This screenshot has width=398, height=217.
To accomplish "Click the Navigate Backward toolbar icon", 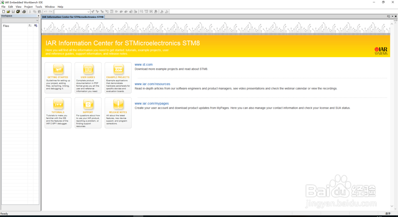I will tap(131, 12).
